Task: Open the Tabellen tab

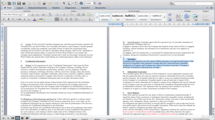Action: (x=56, y=8)
